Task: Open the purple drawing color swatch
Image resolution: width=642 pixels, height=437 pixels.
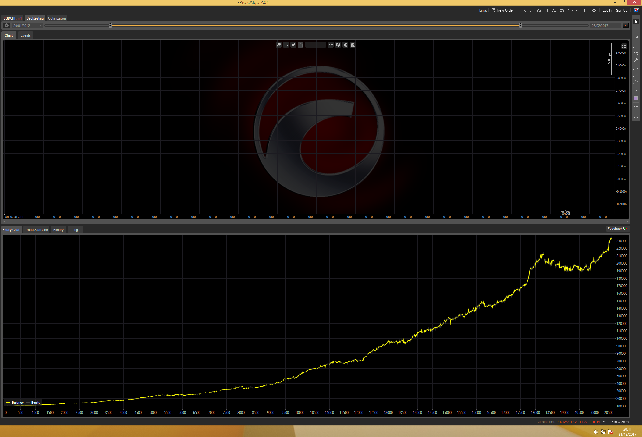Action: (x=636, y=98)
